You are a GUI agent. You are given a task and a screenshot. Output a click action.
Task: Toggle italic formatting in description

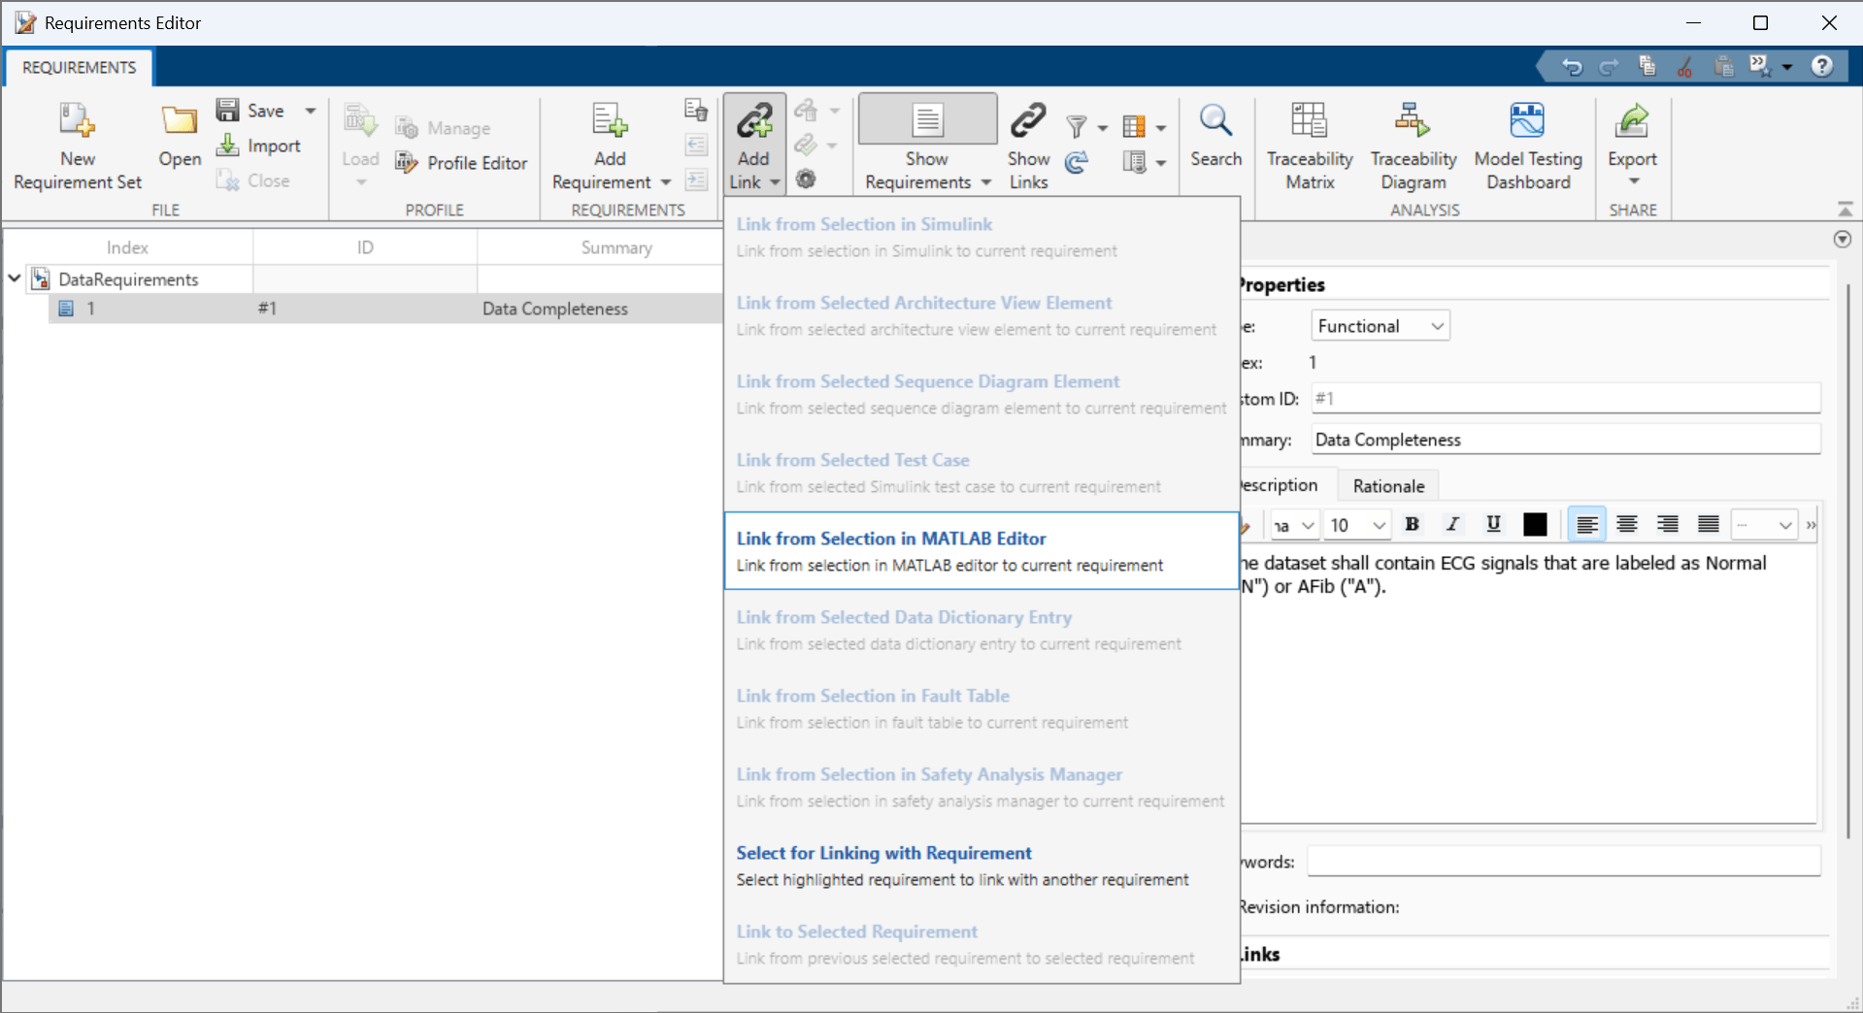click(1452, 524)
